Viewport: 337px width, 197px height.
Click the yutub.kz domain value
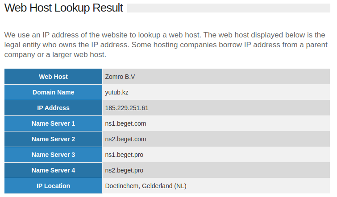click(117, 92)
